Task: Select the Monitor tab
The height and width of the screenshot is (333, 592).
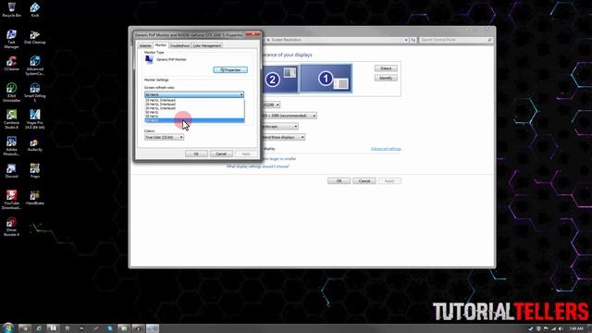Action: pos(160,45)
